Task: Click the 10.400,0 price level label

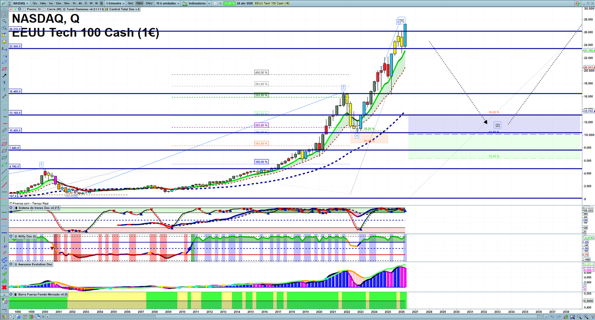Action: pos(15,130)
